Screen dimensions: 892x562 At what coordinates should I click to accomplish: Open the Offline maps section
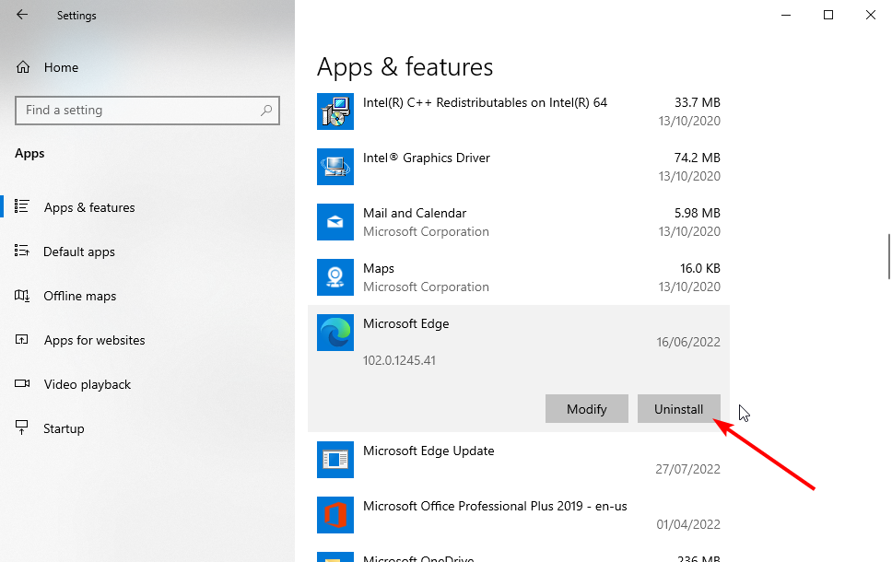[79, 296]
